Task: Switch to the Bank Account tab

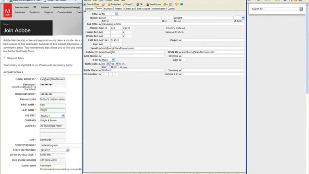Action: [x=143, y=8]
